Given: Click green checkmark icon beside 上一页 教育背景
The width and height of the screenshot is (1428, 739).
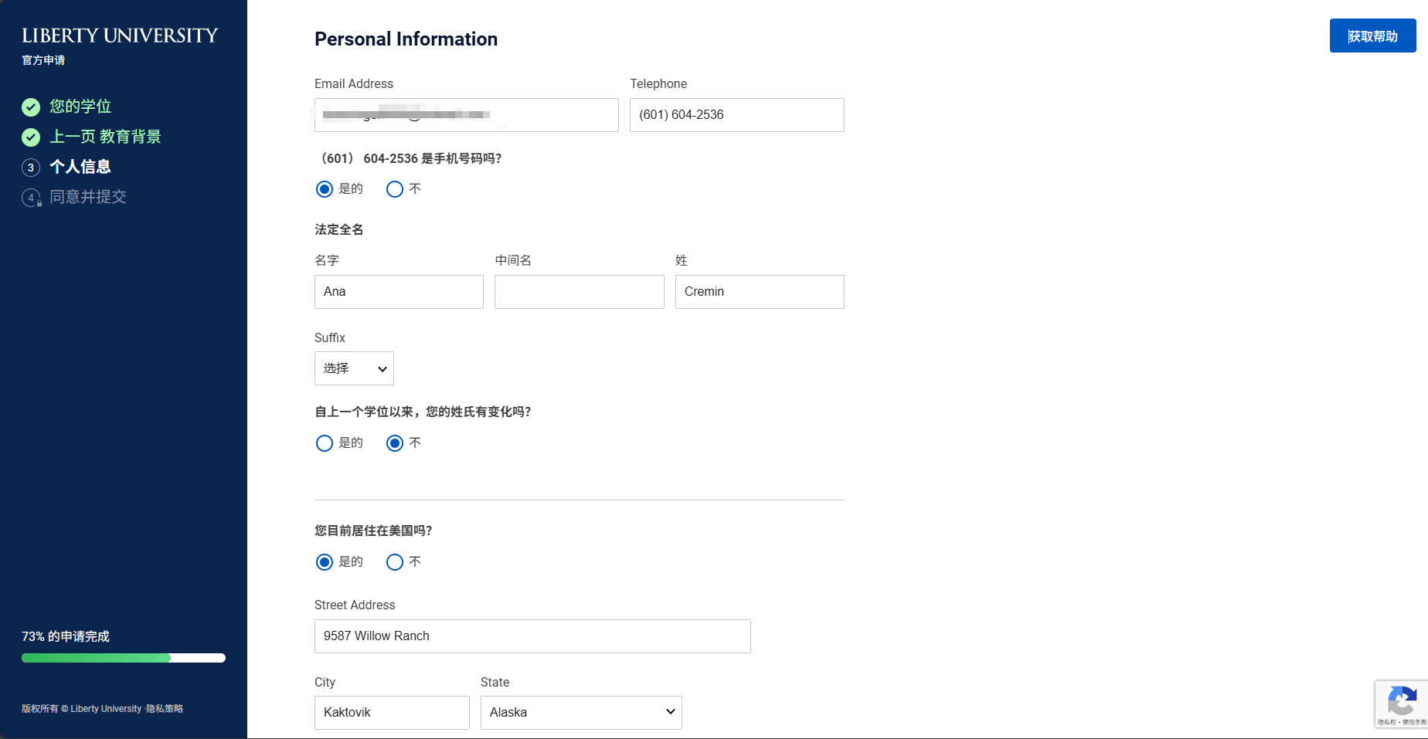Looking at the screenshot, I should 31,137.
